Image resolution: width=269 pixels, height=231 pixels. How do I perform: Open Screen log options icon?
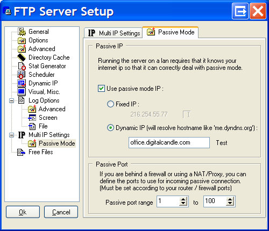coord(32,118)
